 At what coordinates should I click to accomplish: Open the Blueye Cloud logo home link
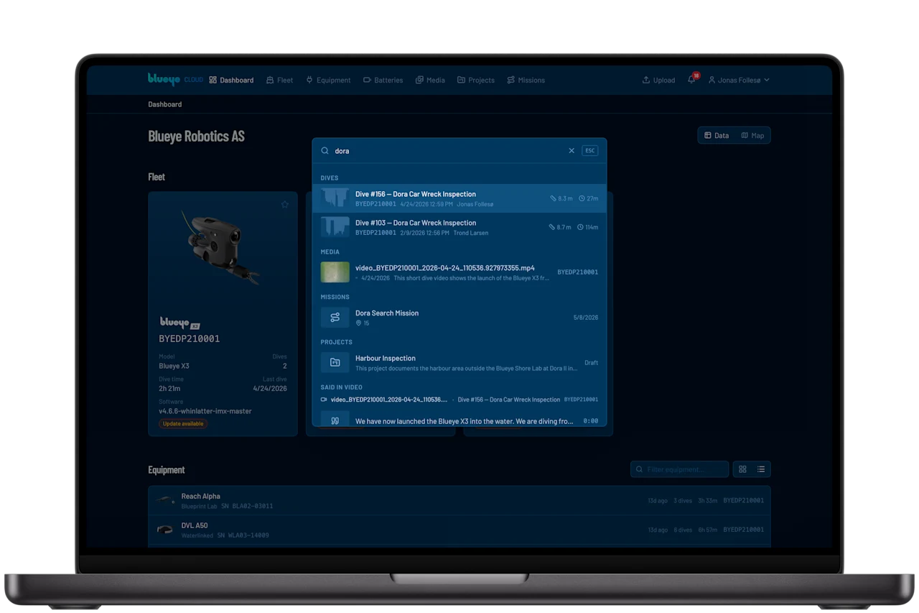point(175,80)
